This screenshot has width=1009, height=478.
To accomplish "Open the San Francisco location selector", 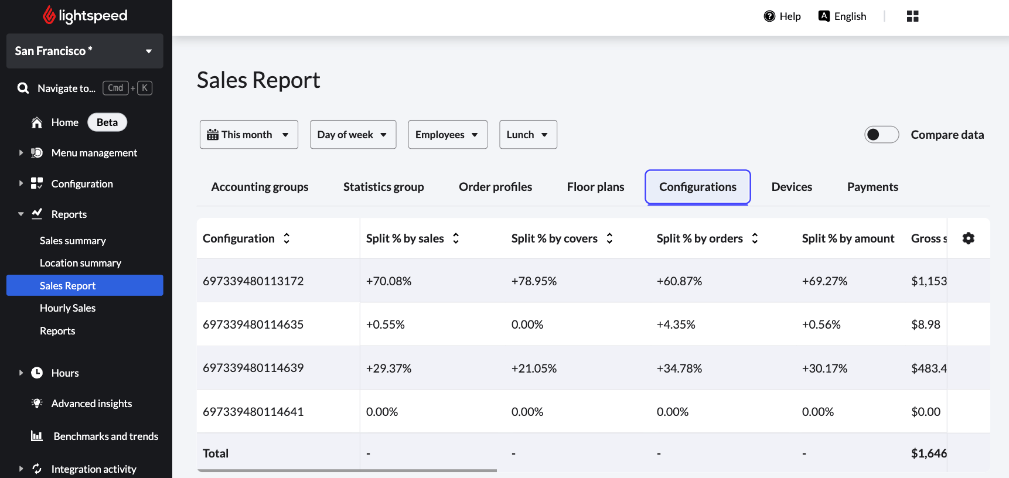I will click(84, 51).
